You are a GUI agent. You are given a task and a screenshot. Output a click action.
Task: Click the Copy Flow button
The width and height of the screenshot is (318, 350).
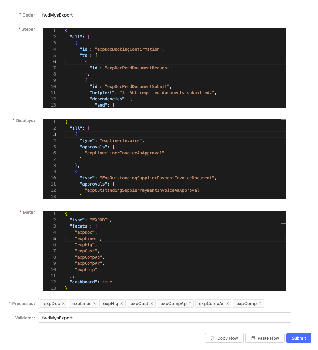pos(224,338)
